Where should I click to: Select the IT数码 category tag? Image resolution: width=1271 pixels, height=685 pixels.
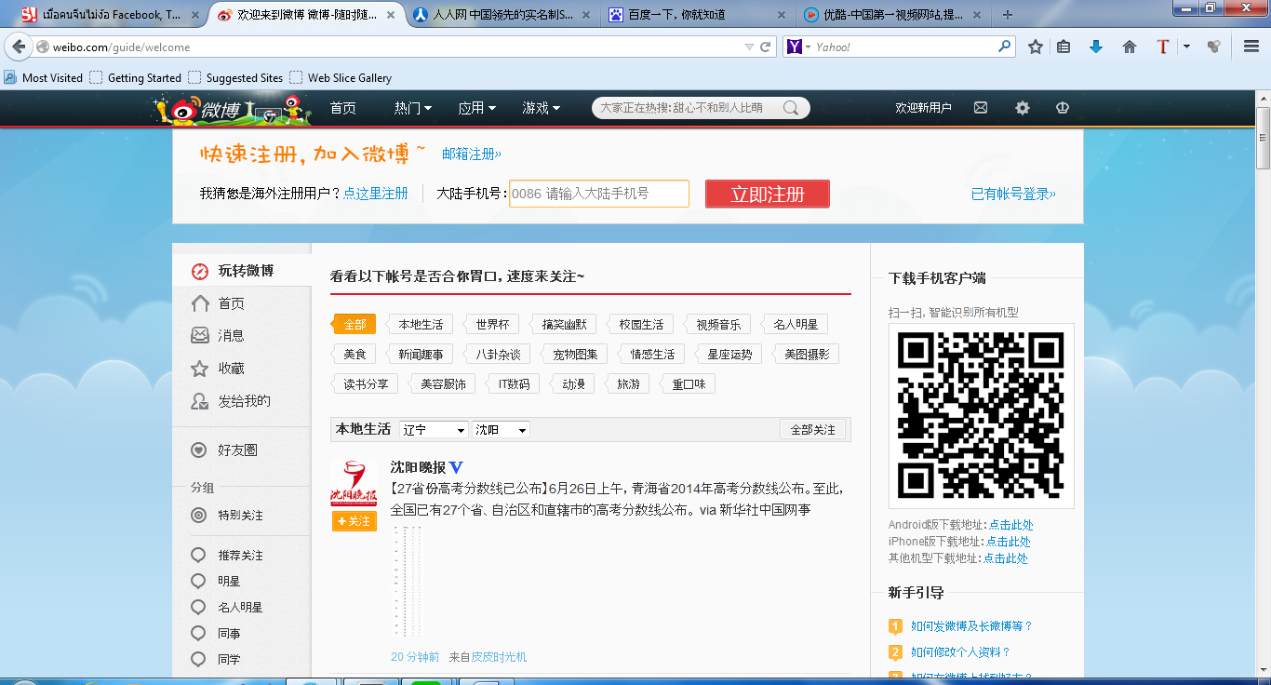tap(514, 383)
